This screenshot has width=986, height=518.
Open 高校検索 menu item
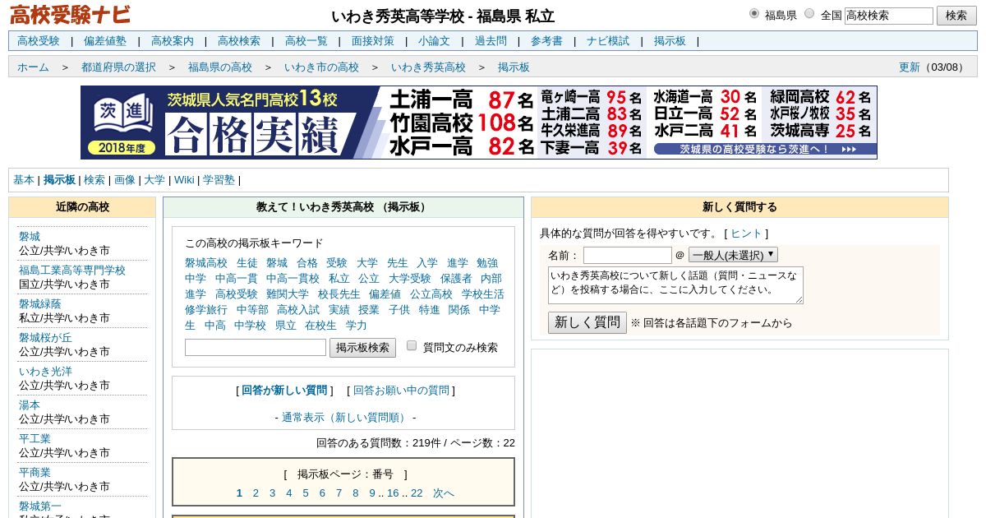tap(239, 41)
